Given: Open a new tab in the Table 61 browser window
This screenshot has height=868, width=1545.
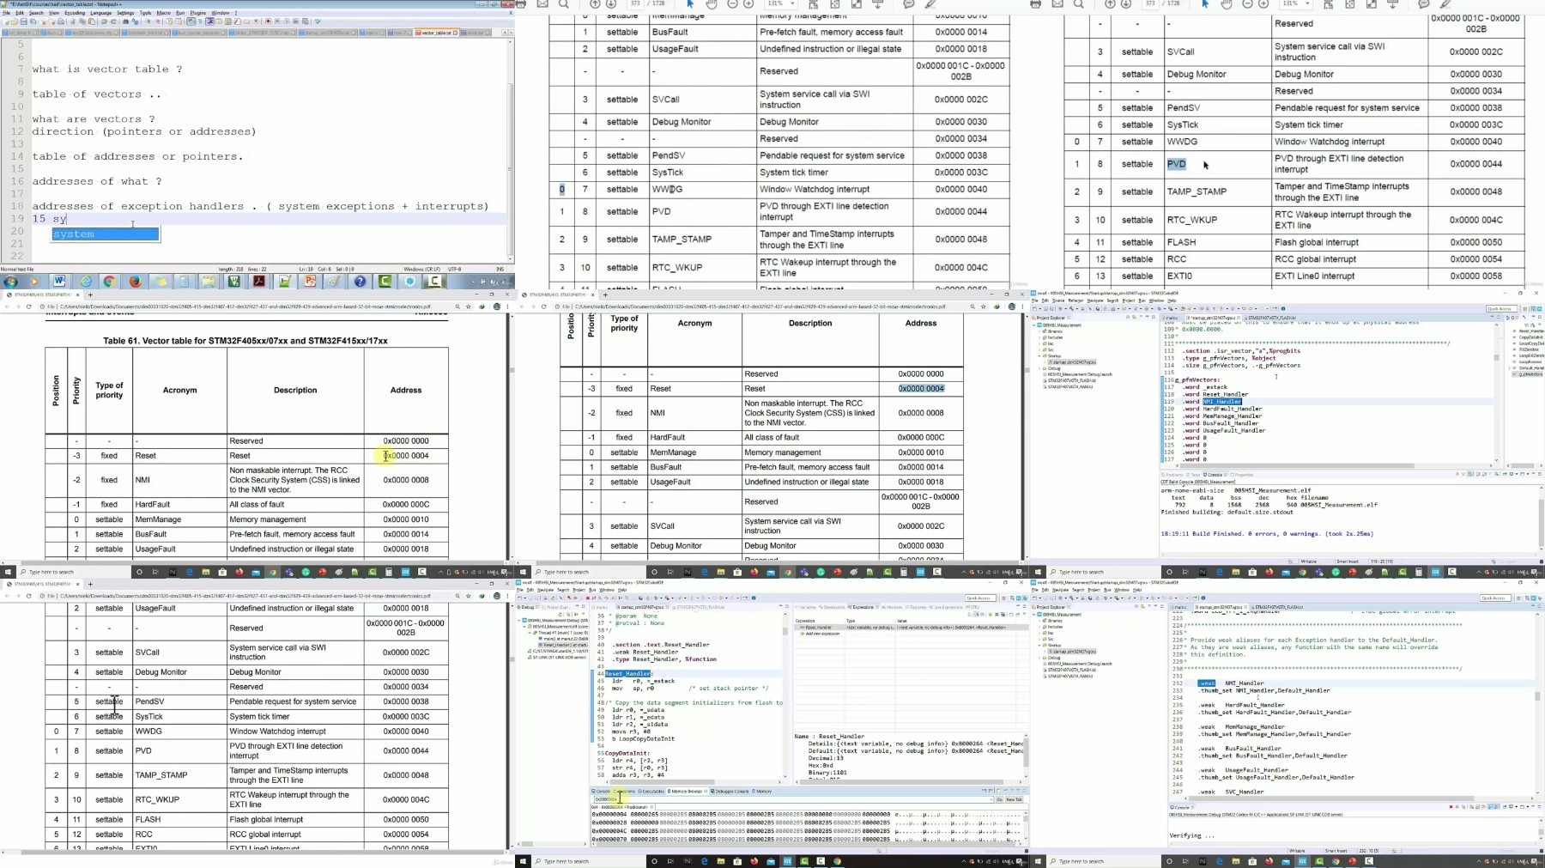Looking at the screenshot, I should coord(90,294).
